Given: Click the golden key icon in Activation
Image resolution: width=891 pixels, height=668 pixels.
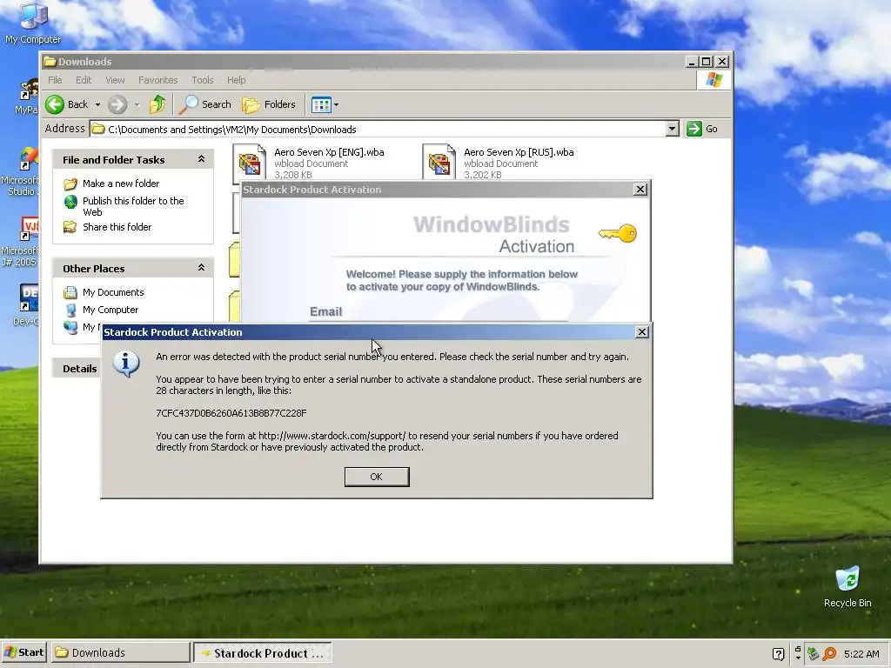Looking at the screenshot, I should tap(618, 233).
